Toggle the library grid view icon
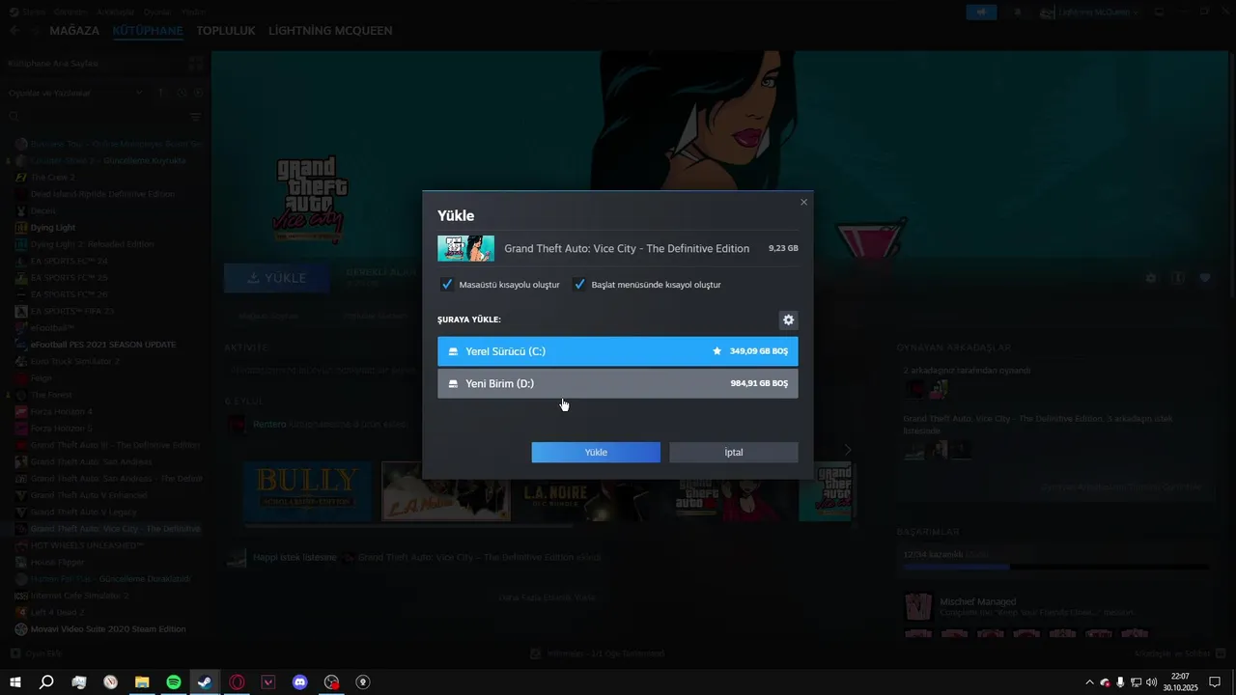 pyautogui.click(x=197, y=64)
